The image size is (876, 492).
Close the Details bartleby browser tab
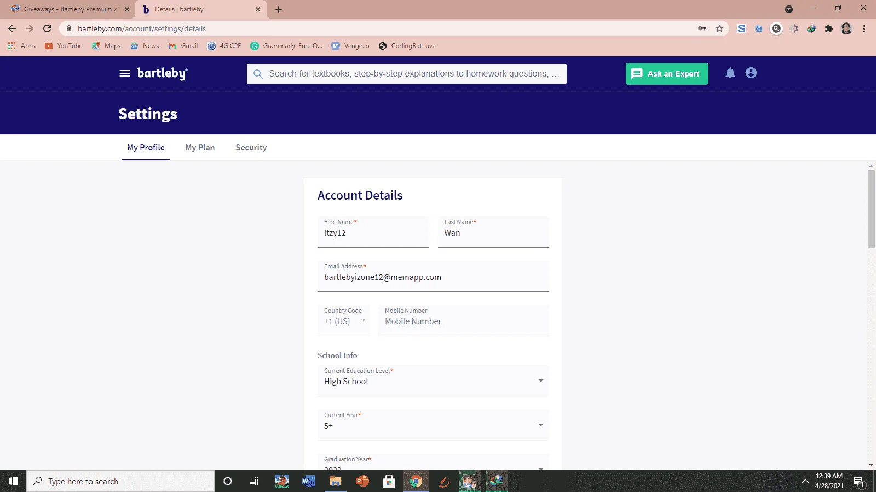(x=258, y=9)
